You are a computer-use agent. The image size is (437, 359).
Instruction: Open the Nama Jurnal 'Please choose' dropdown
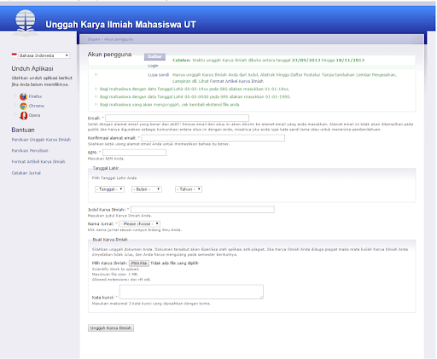(x=140, y=224)
